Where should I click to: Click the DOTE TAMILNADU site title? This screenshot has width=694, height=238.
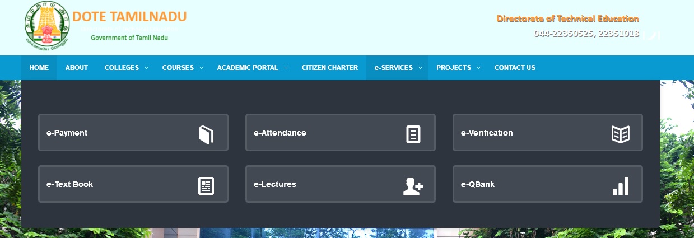[x=129, y=17]
